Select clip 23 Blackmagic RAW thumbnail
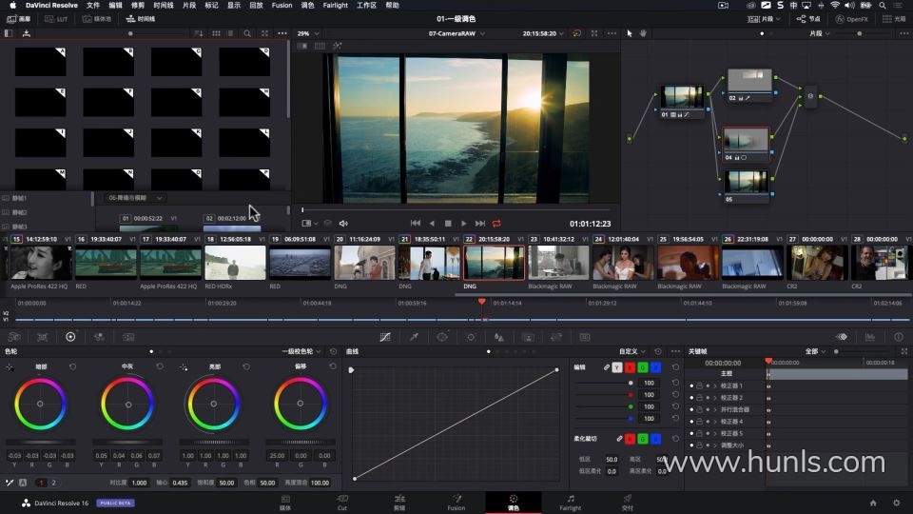 click(x=558, y=263)
